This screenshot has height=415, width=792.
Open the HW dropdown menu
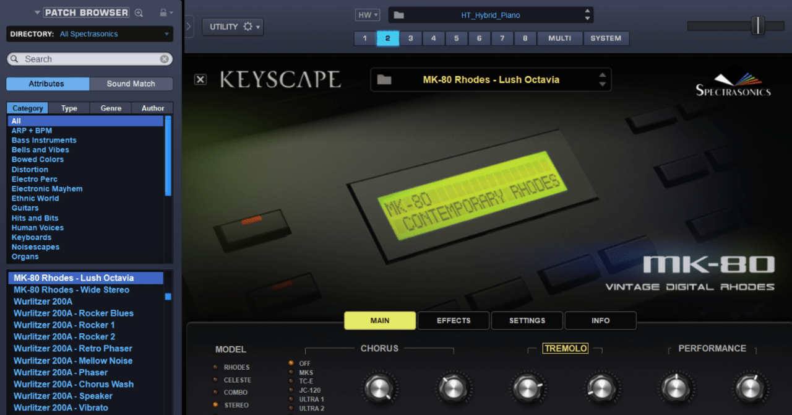[x=368, y=14]
